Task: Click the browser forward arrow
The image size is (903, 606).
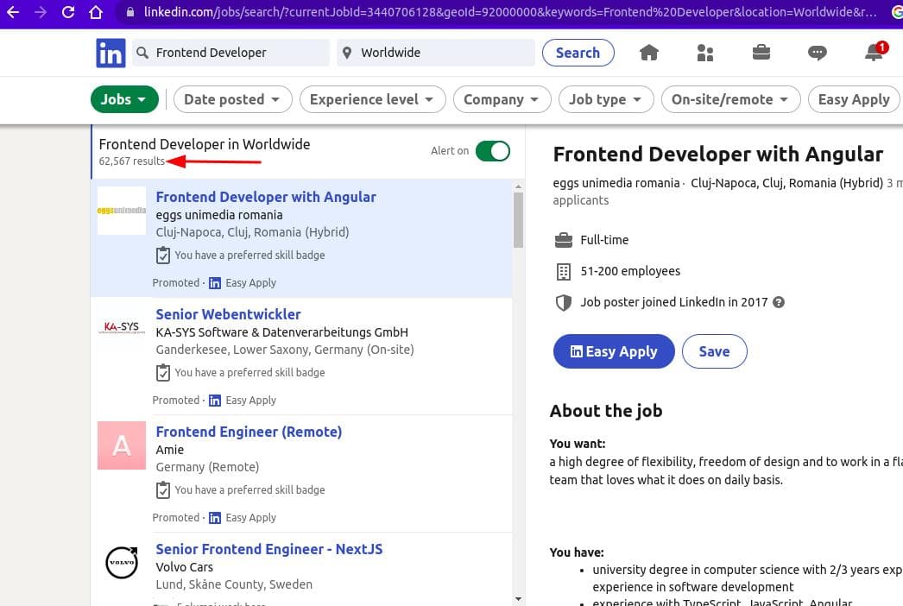Action: point(41,11)
